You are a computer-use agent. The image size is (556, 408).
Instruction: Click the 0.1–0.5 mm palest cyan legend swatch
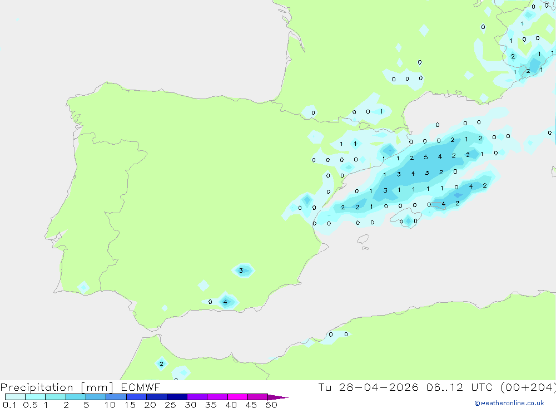point(15,397)
